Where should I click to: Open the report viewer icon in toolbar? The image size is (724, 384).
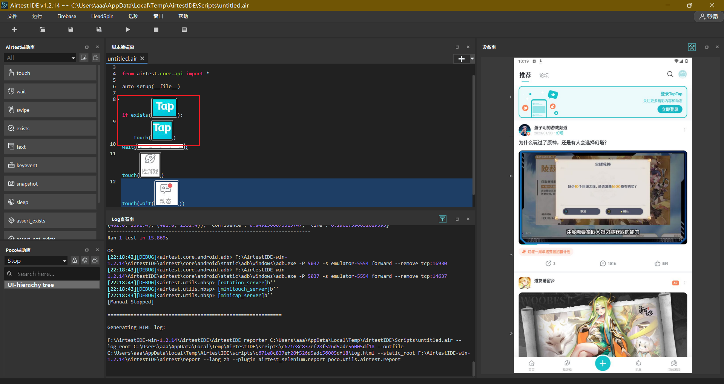tap(184, 30)
